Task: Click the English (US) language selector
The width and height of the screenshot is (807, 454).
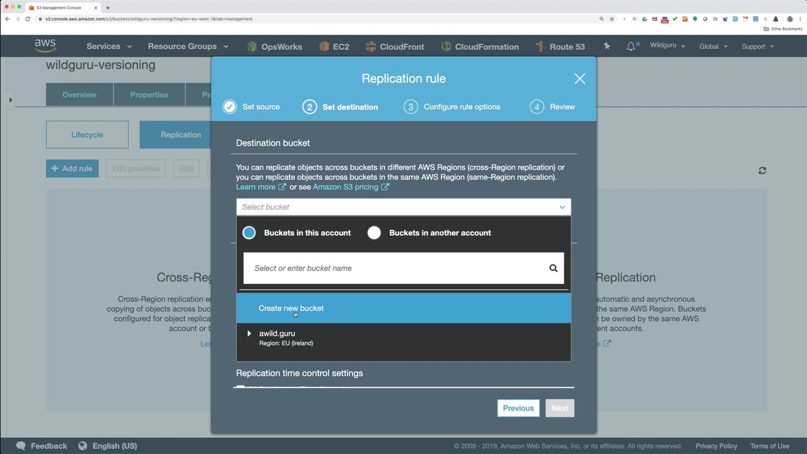Action: pyautogui.click(x=108, y=446)
